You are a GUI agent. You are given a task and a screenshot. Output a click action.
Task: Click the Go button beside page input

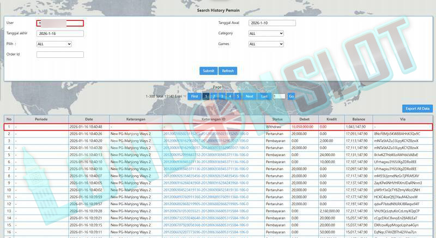pos(291,96)
